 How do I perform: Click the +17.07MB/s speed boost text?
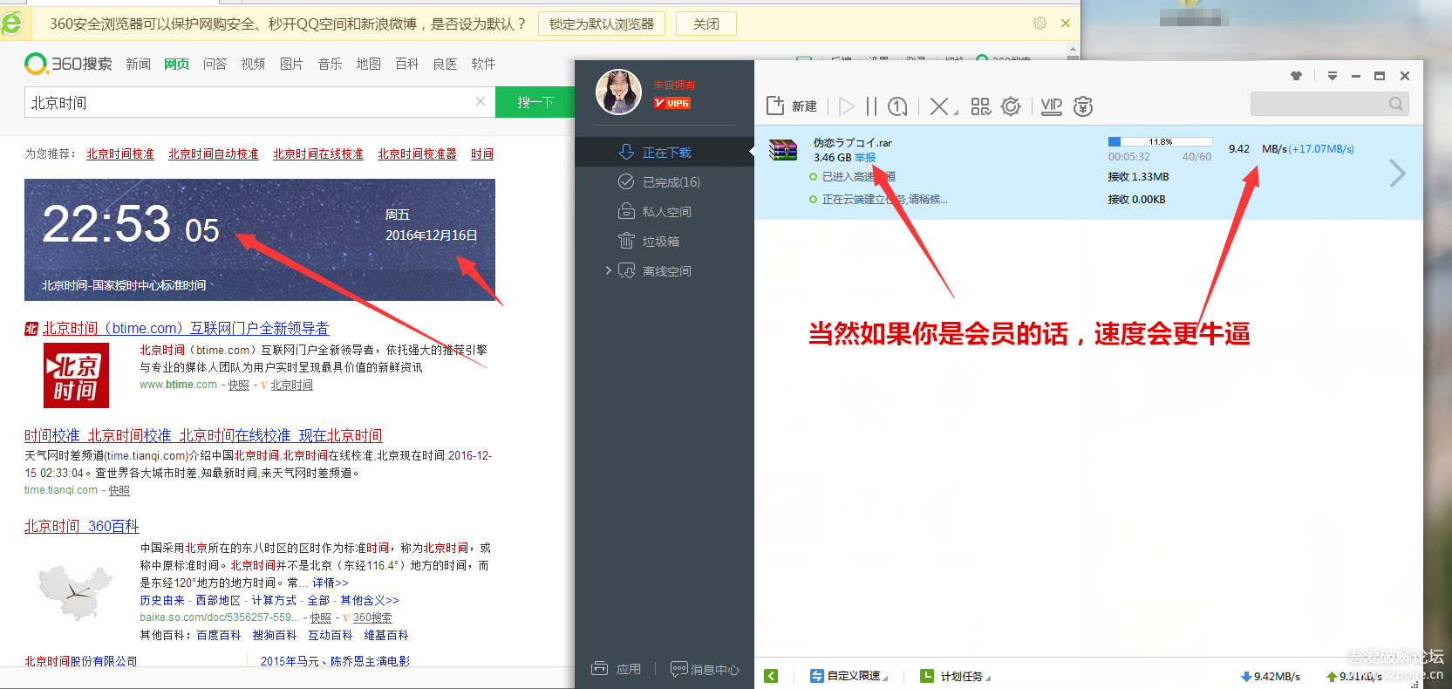(x=1321, y=149)
